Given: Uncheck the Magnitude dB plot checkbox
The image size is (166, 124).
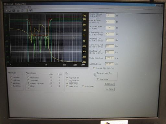Looking at the screenshot, I should click(x=67, y=77).
